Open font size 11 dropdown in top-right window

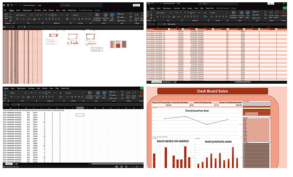(x=175, y=13)
